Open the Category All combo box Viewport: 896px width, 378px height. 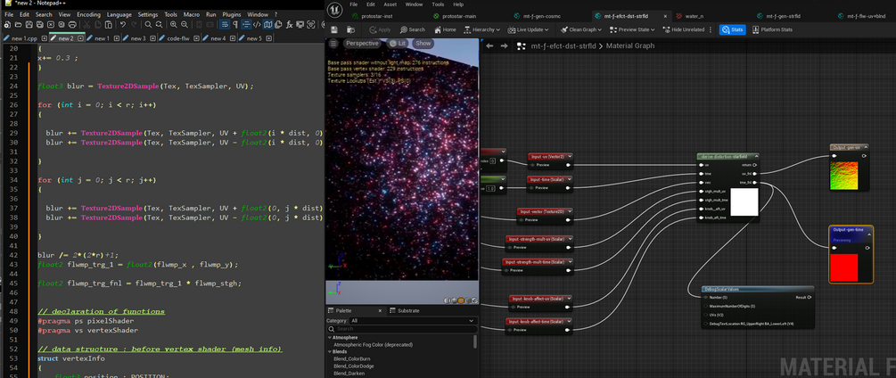coord(413,321)
